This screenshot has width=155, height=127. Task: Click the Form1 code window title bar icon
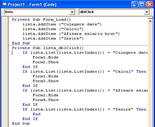click(x=4, y=5)
